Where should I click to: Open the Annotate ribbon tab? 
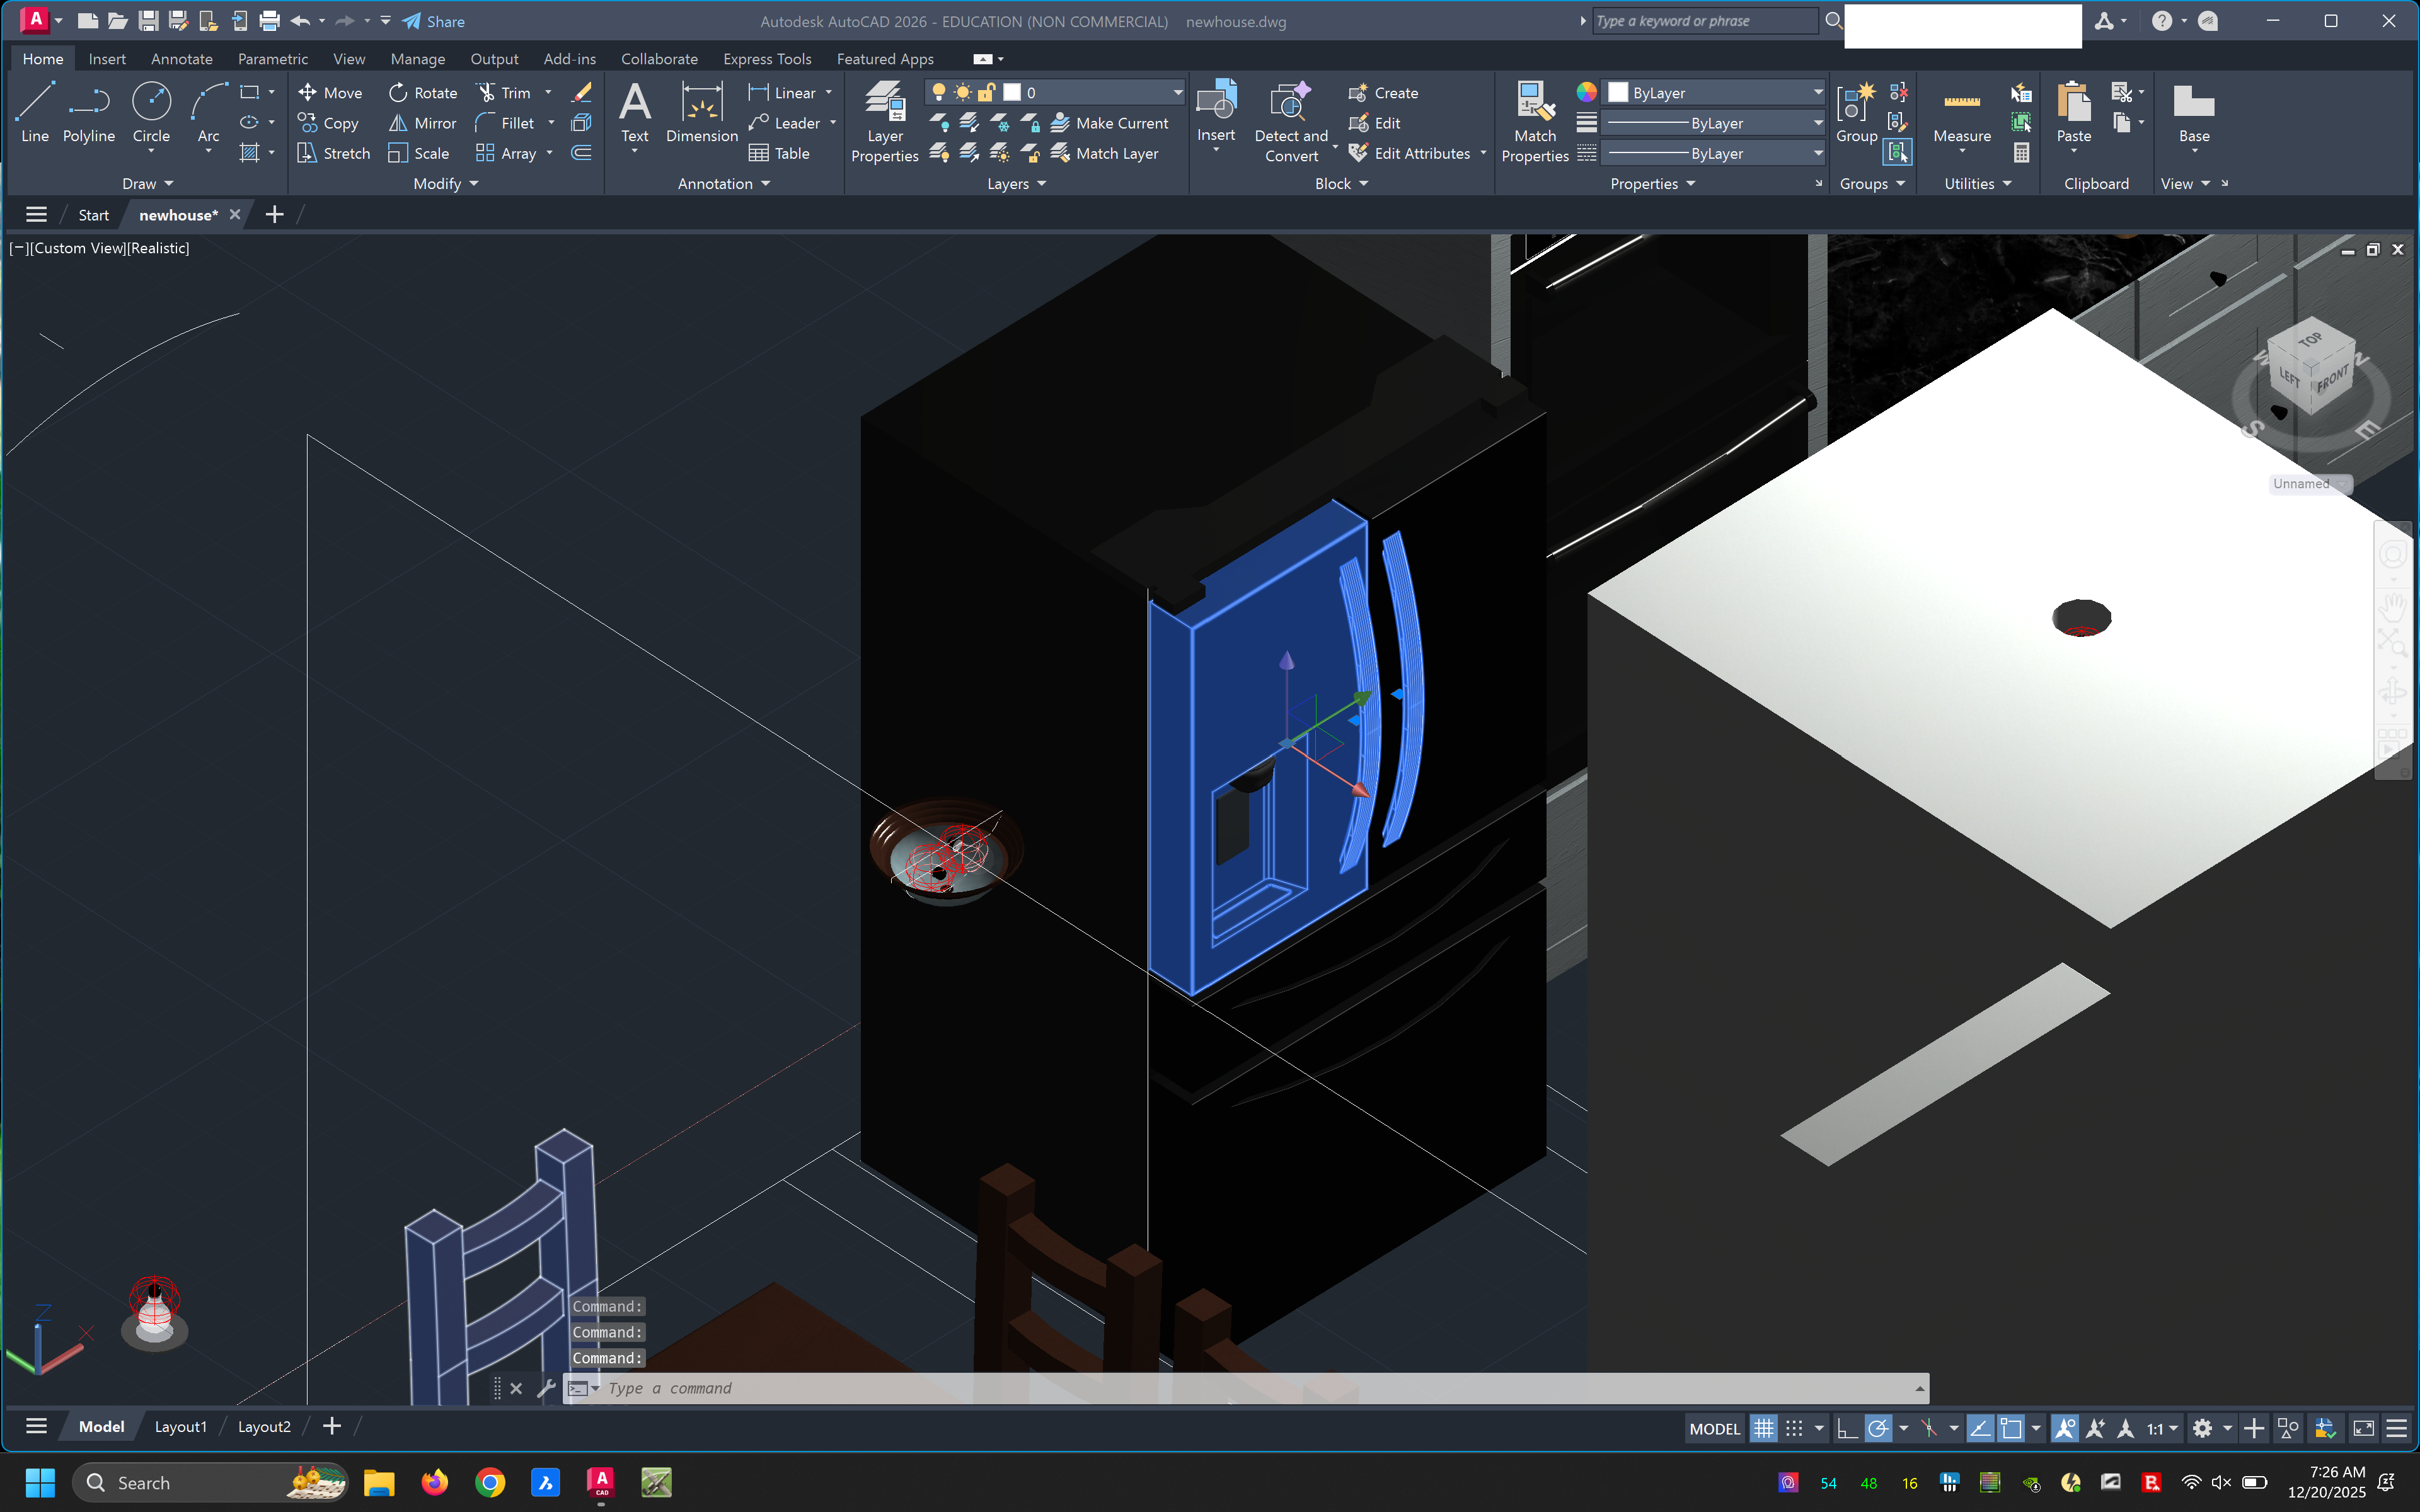(181, 59)
